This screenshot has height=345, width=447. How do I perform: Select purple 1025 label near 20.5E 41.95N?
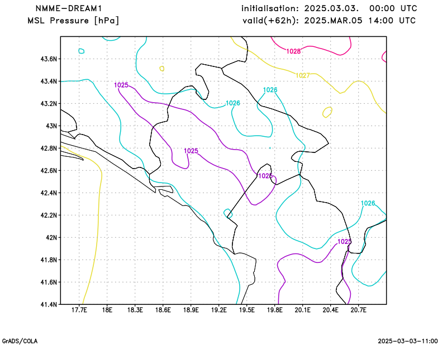pyautogui.click(x=345, y=242)
